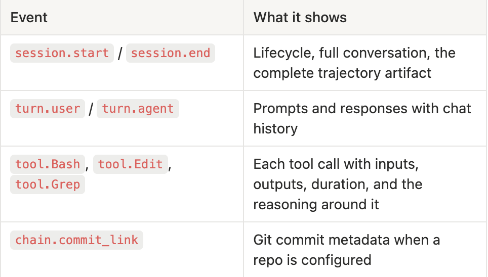This screenshot has width=488, height=277.
Task: Select the chain.commit_link code tag
Action: click(76, 240)
